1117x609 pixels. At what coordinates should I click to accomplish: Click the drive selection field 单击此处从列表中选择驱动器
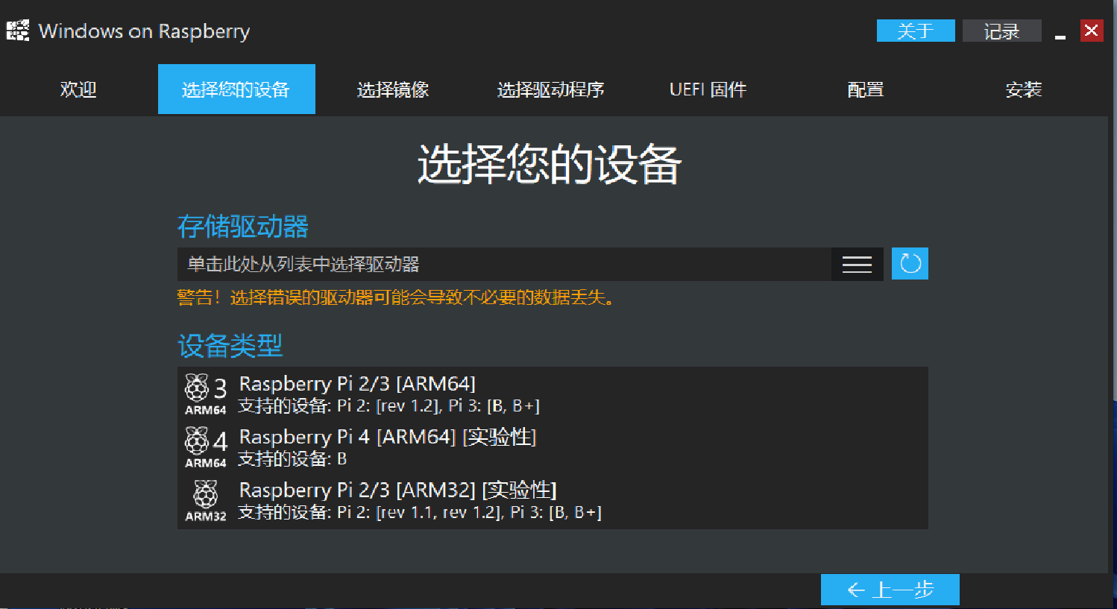[504, 265]
